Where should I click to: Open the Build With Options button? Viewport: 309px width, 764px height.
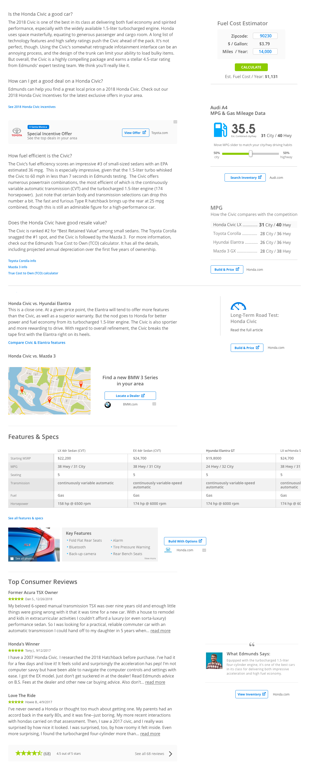(185, 541)
